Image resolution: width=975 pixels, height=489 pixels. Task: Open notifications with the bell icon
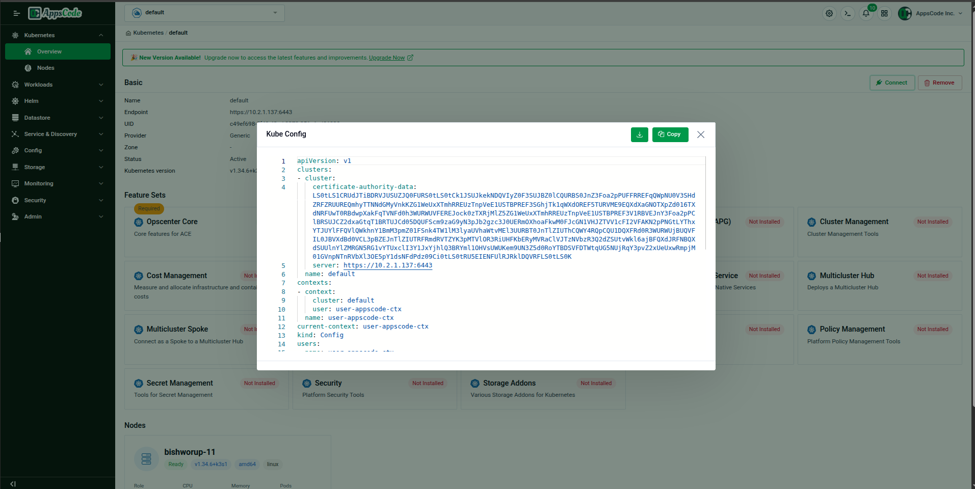point(866,13)
